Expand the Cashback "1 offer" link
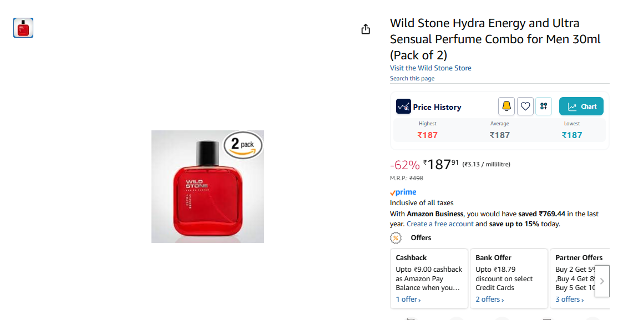618x320 pixels. pyautogui.click(x=408, y=299)
